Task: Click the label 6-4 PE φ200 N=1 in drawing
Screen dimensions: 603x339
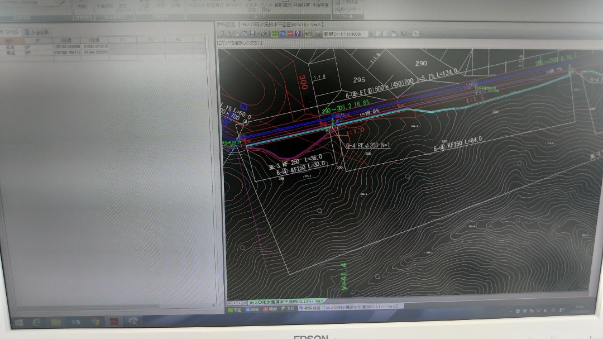Action: point(368,145)
